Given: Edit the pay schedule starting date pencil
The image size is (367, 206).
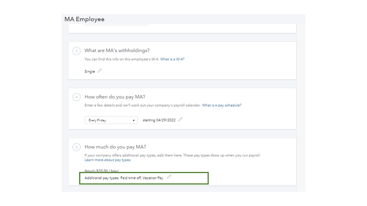Looking at the screenshot, I should pyautogui.click(x=180, y=119).
